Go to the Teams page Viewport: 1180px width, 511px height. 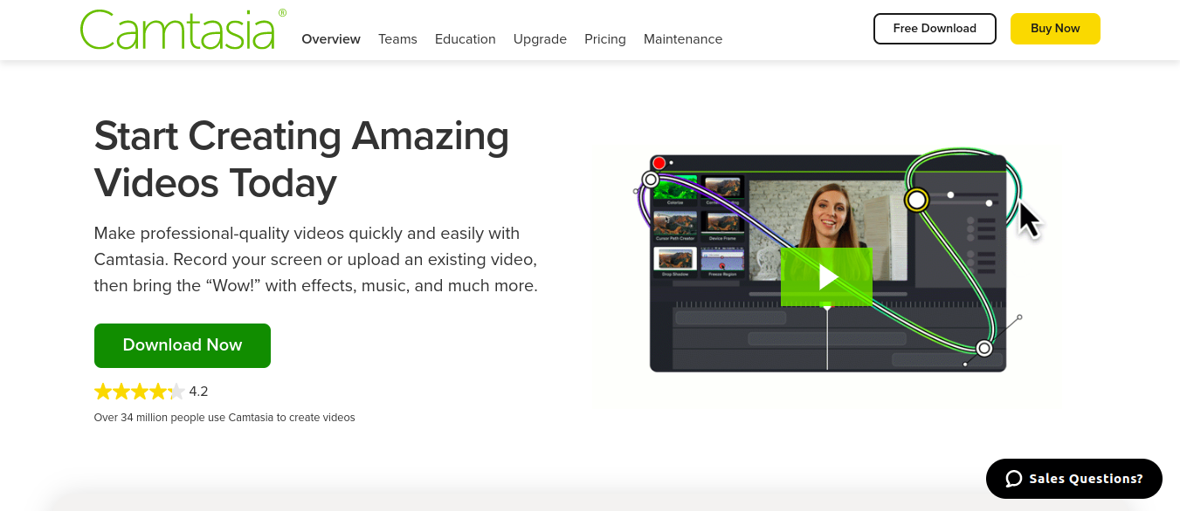[397, 39]
